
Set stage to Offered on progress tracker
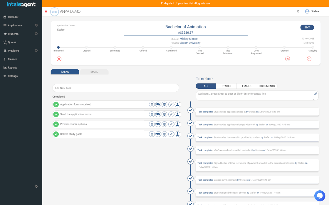tap(143, 47)
